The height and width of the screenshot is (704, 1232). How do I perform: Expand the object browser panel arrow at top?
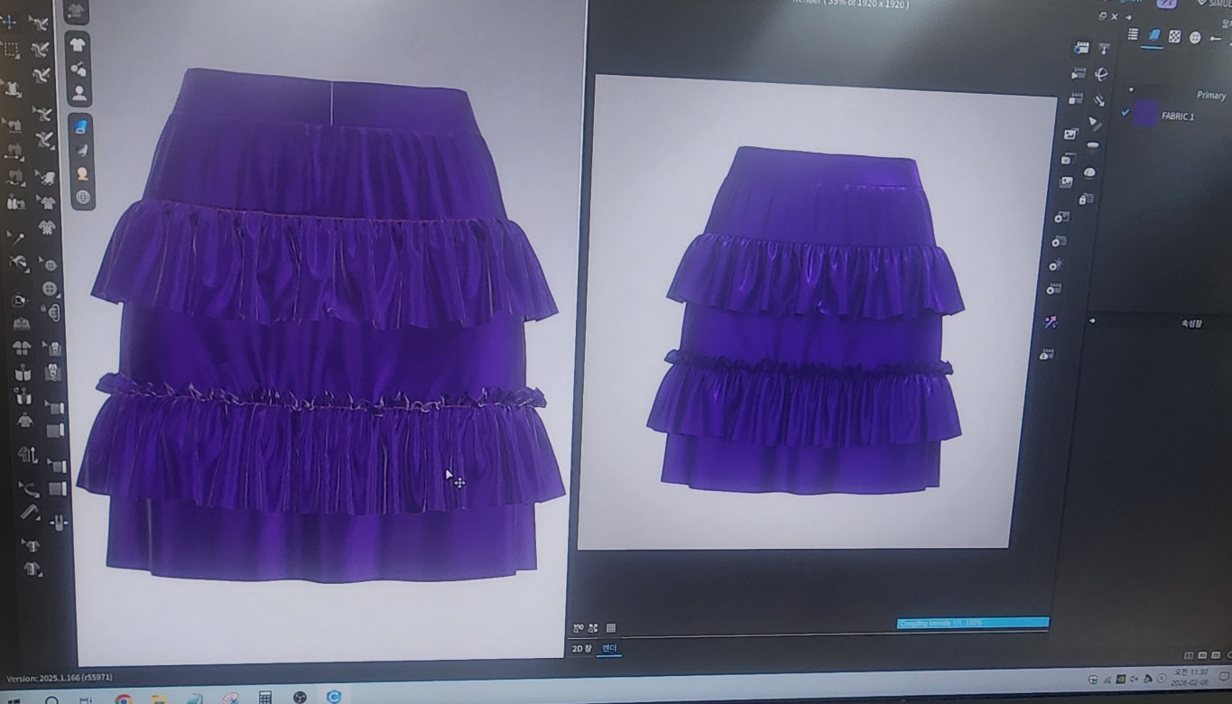[x=1128, y=17]
